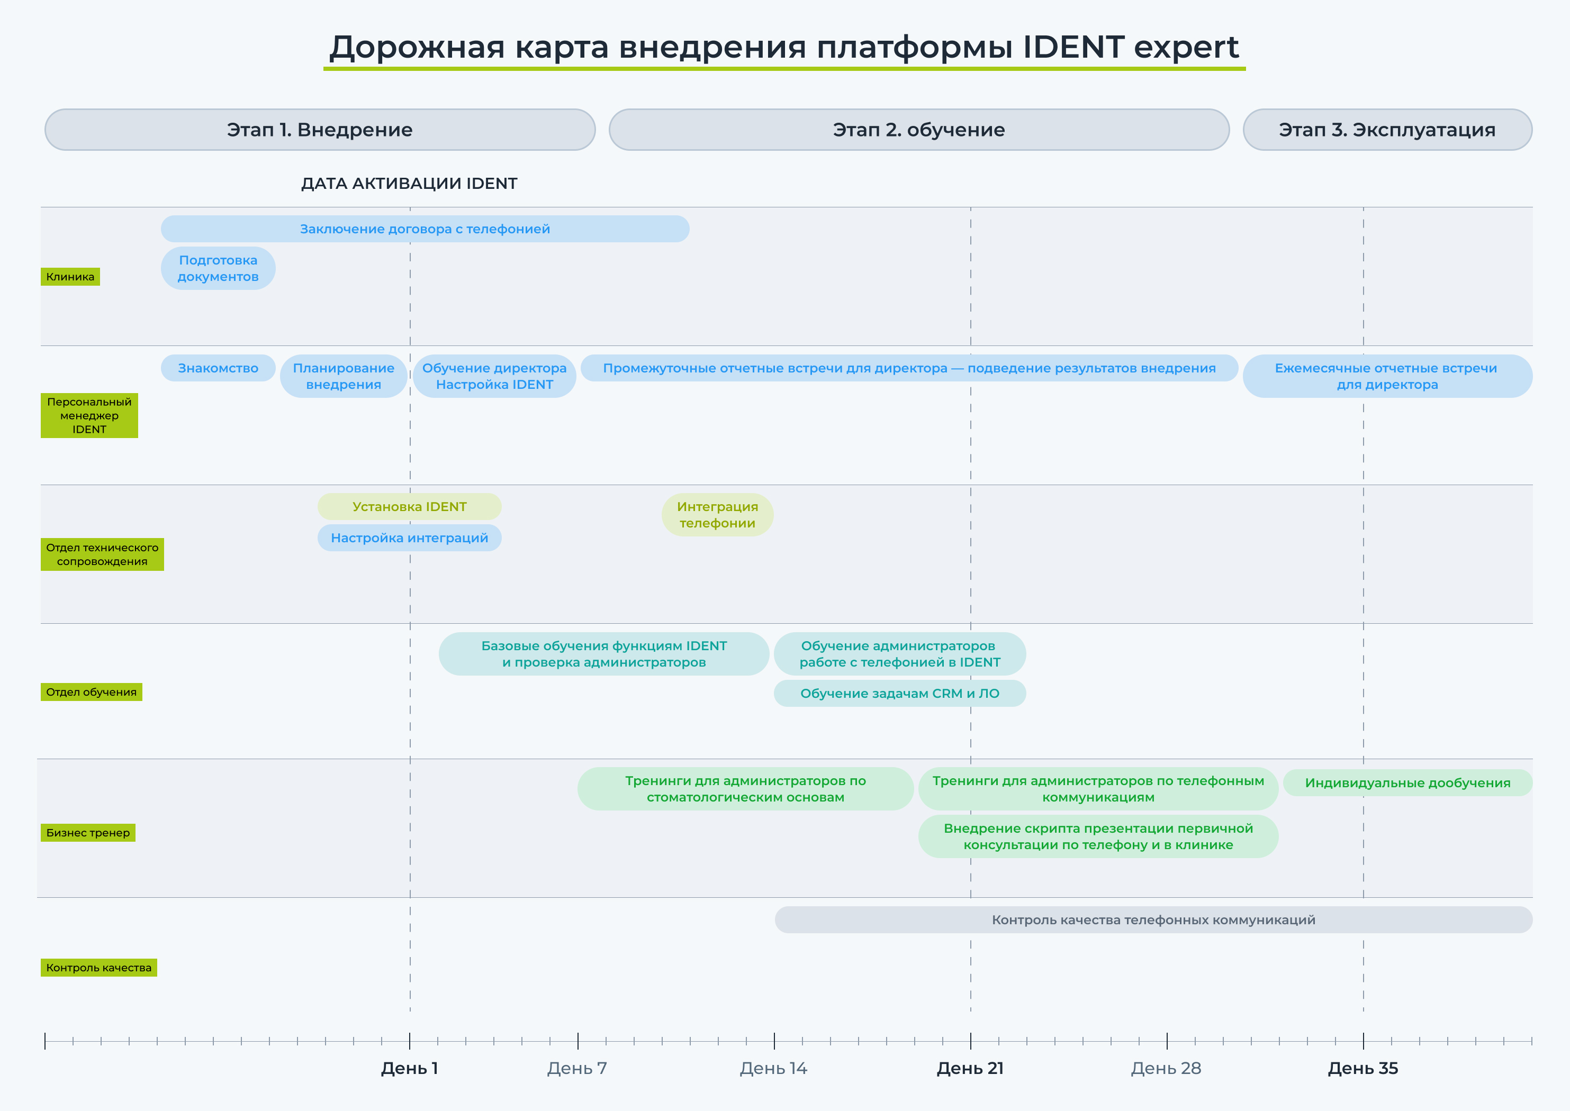Click the 'День 28' timeline marker
Screen dimensions: 1570x1111
pyautogui.click(x=1166, y=1068)
